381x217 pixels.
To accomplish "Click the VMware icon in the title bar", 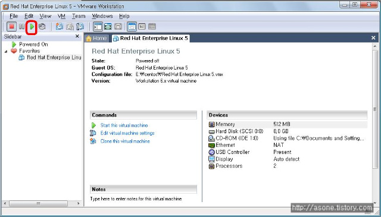I will 5,7.
